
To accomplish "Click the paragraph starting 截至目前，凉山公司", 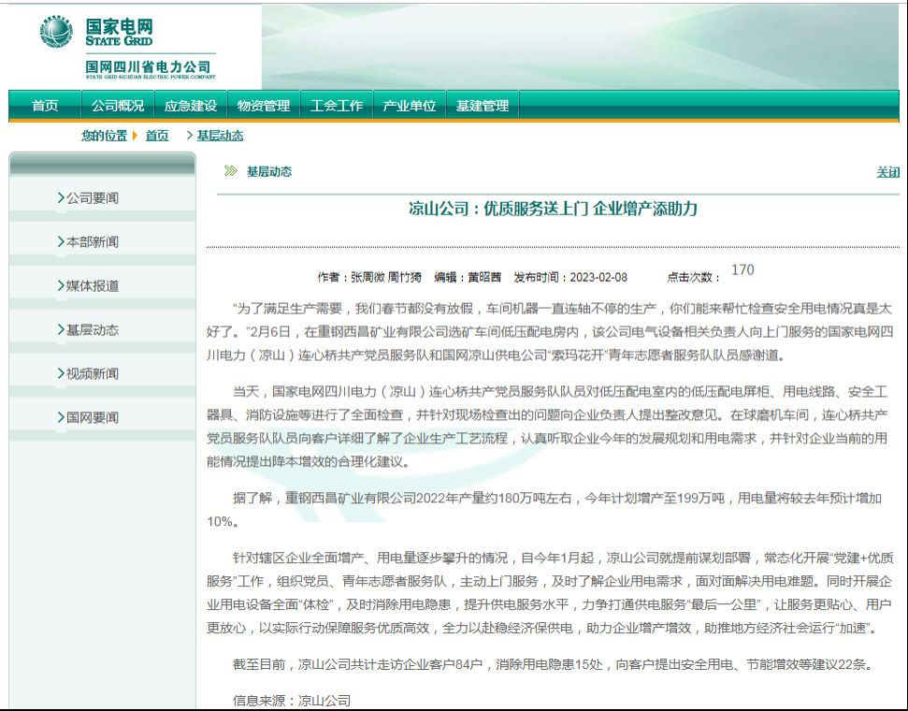I will pyautogui.click(x=553, y=664).
